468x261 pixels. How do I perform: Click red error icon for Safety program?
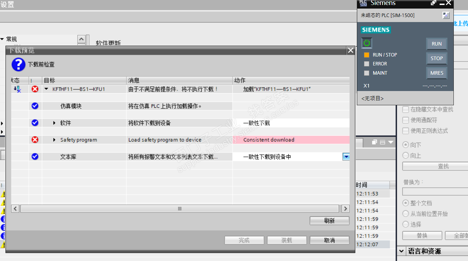35,140
